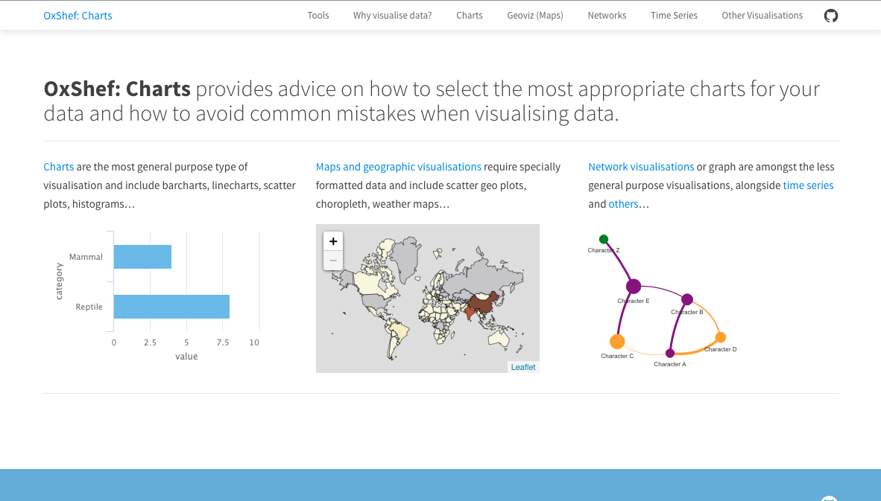
Task: Click the orange Character D node
Action: (x=721, y=337)
